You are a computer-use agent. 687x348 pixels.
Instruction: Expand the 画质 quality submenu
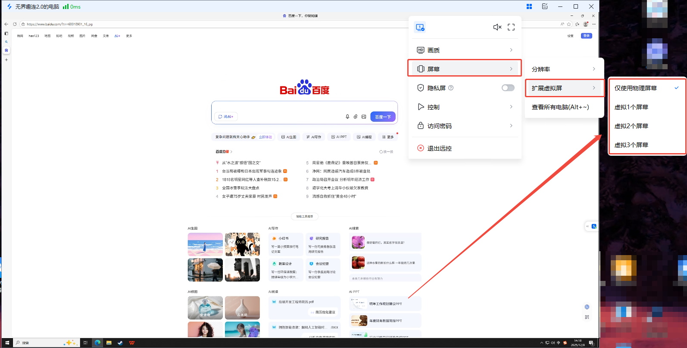coord(465,50)
